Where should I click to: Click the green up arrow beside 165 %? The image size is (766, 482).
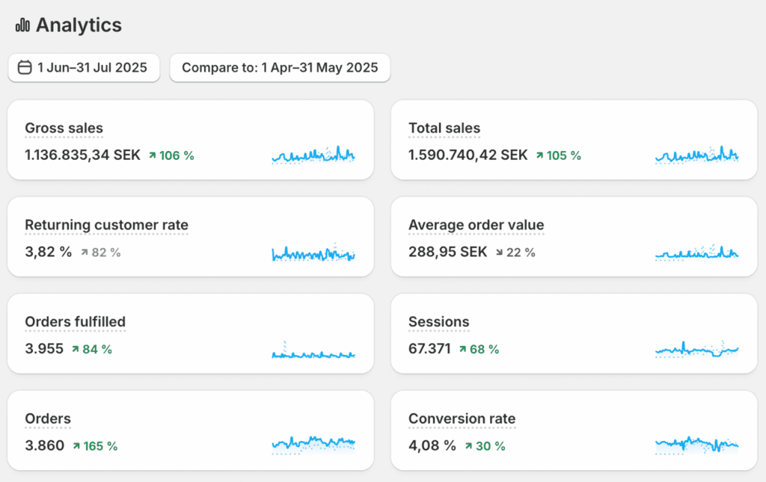76,446
